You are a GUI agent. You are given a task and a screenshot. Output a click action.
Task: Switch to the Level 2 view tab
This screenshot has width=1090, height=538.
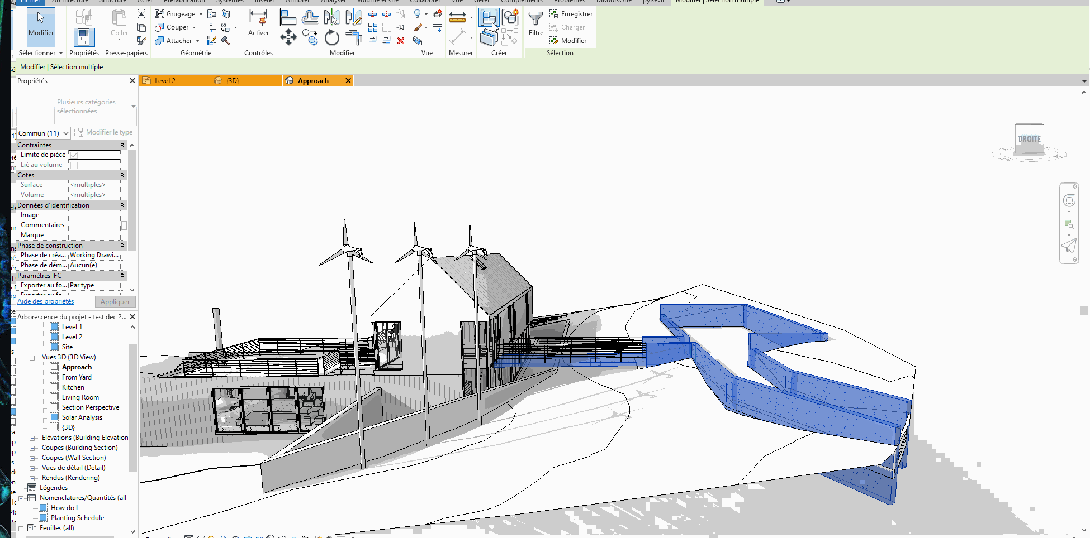click(165, 81)
